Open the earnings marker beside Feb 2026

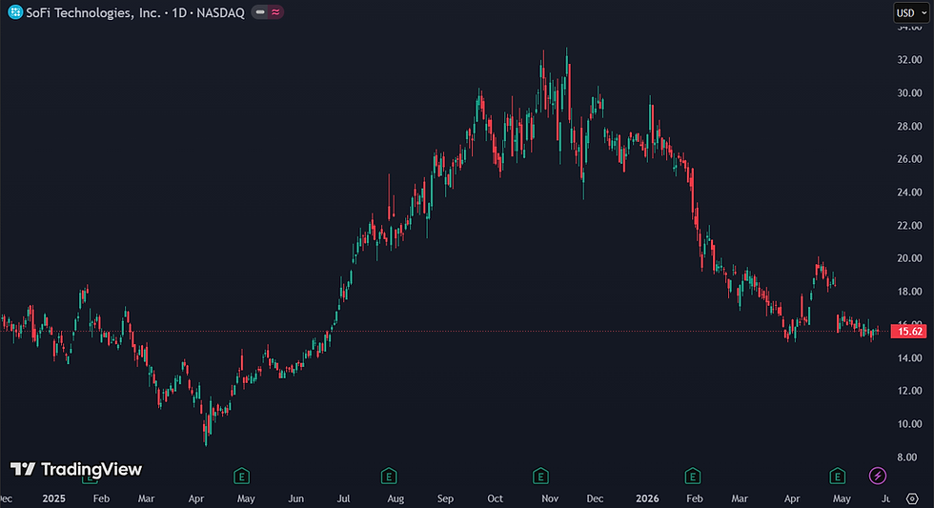(x=692, y=476)
